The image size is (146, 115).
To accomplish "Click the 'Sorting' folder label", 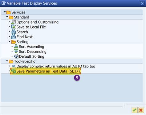I will pyautogui.click(x=22, y=42).
